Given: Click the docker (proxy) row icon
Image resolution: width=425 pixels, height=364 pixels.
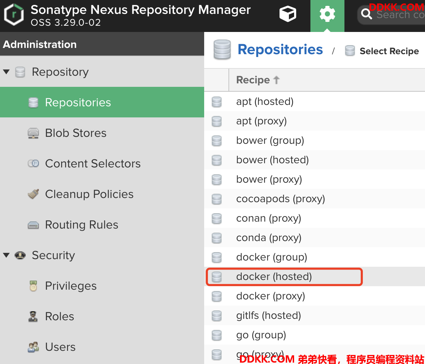Looking at the screenshot, I should [x=217, y=296].
